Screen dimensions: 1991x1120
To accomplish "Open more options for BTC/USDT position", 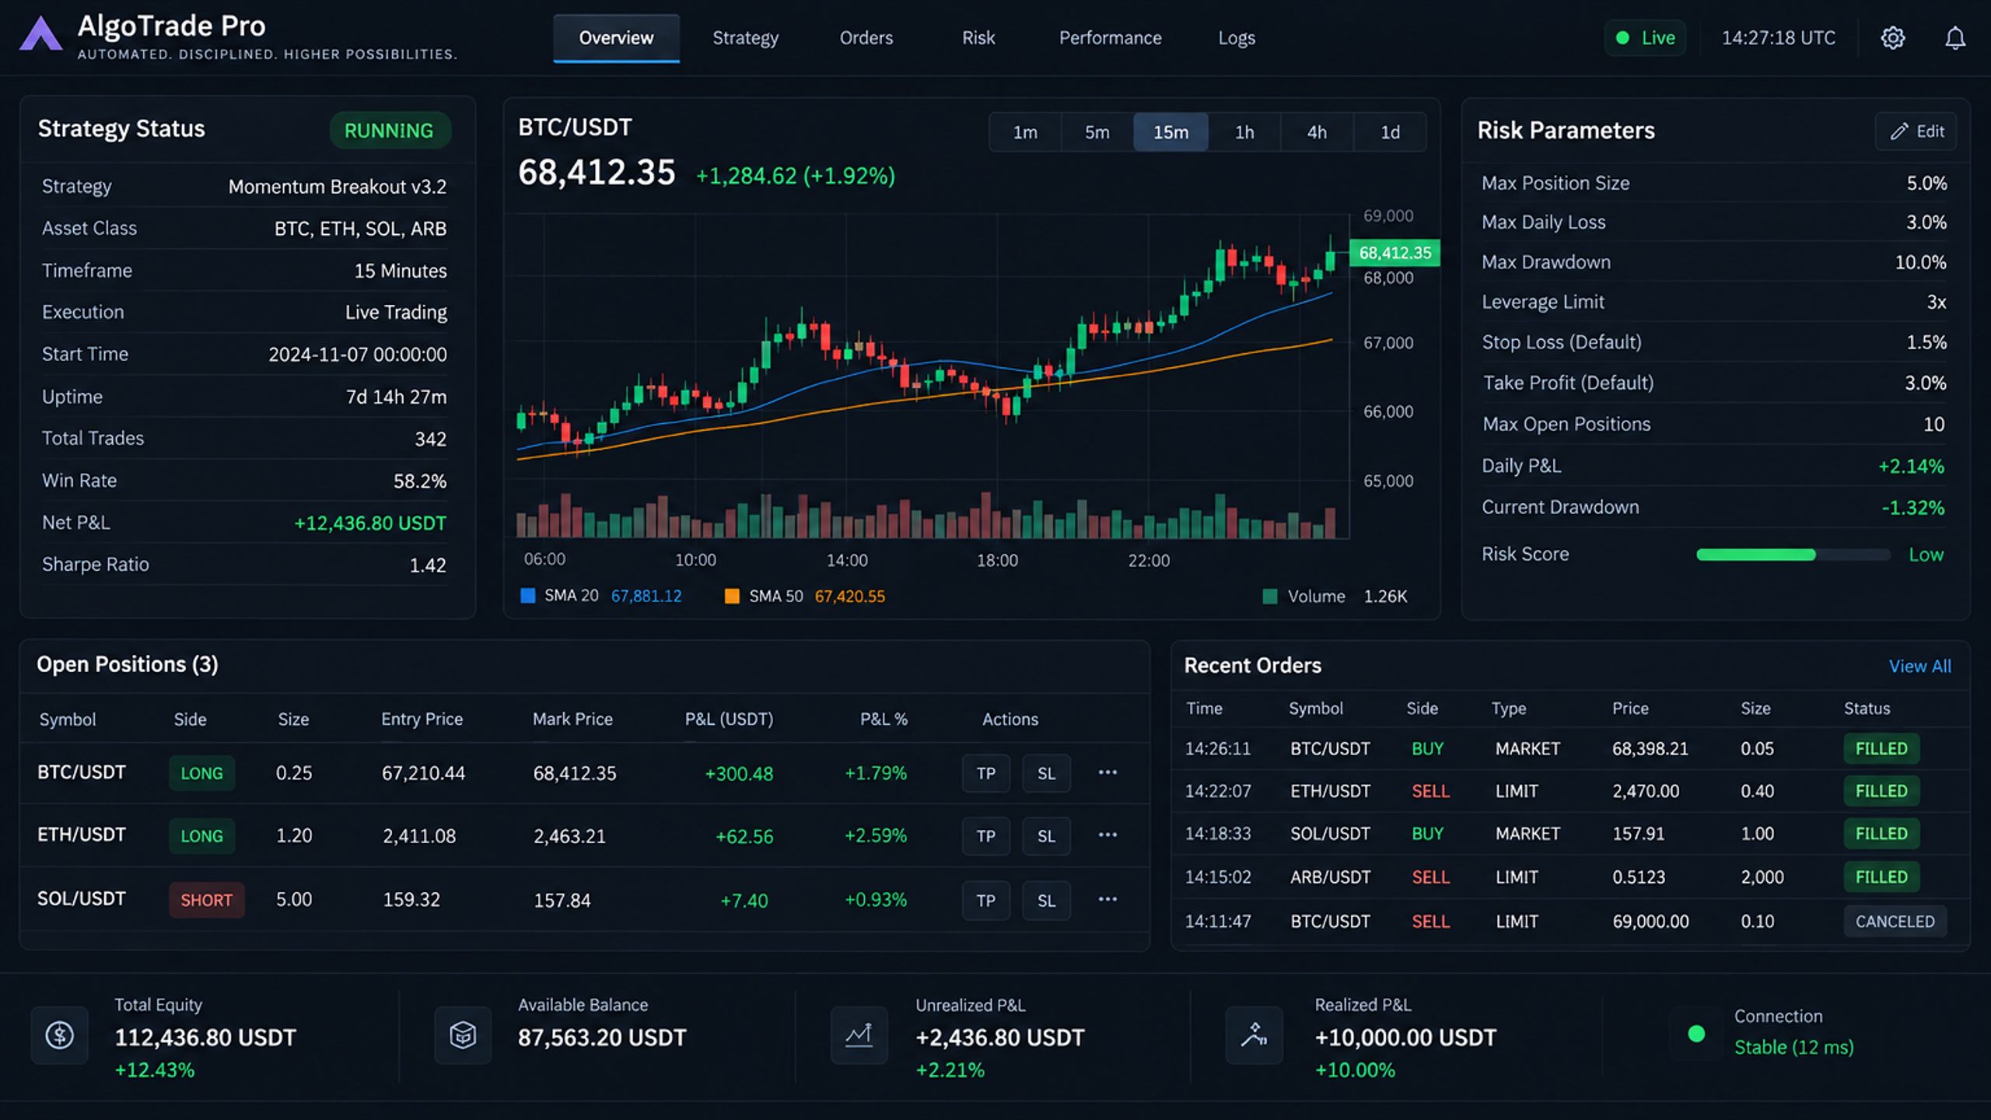I will click(1107, 772).
